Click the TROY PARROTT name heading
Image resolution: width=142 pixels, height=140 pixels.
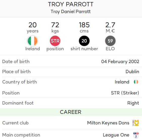tap(71, 4)
